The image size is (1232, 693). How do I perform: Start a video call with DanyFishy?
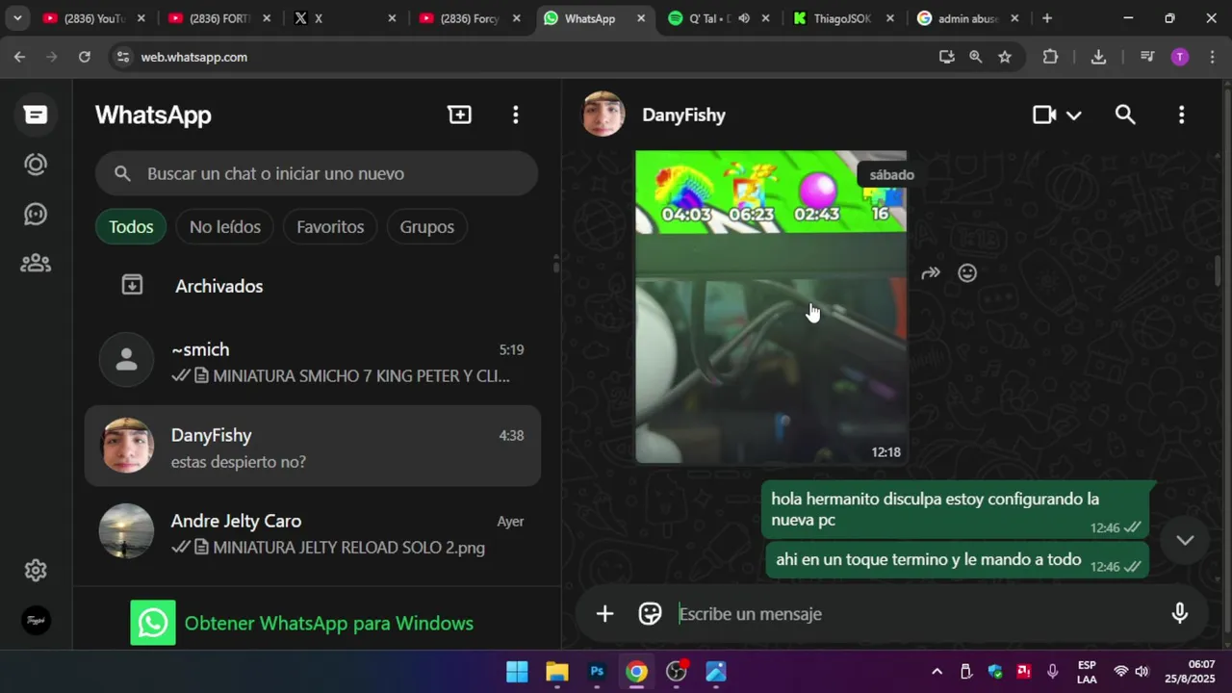1044,115
